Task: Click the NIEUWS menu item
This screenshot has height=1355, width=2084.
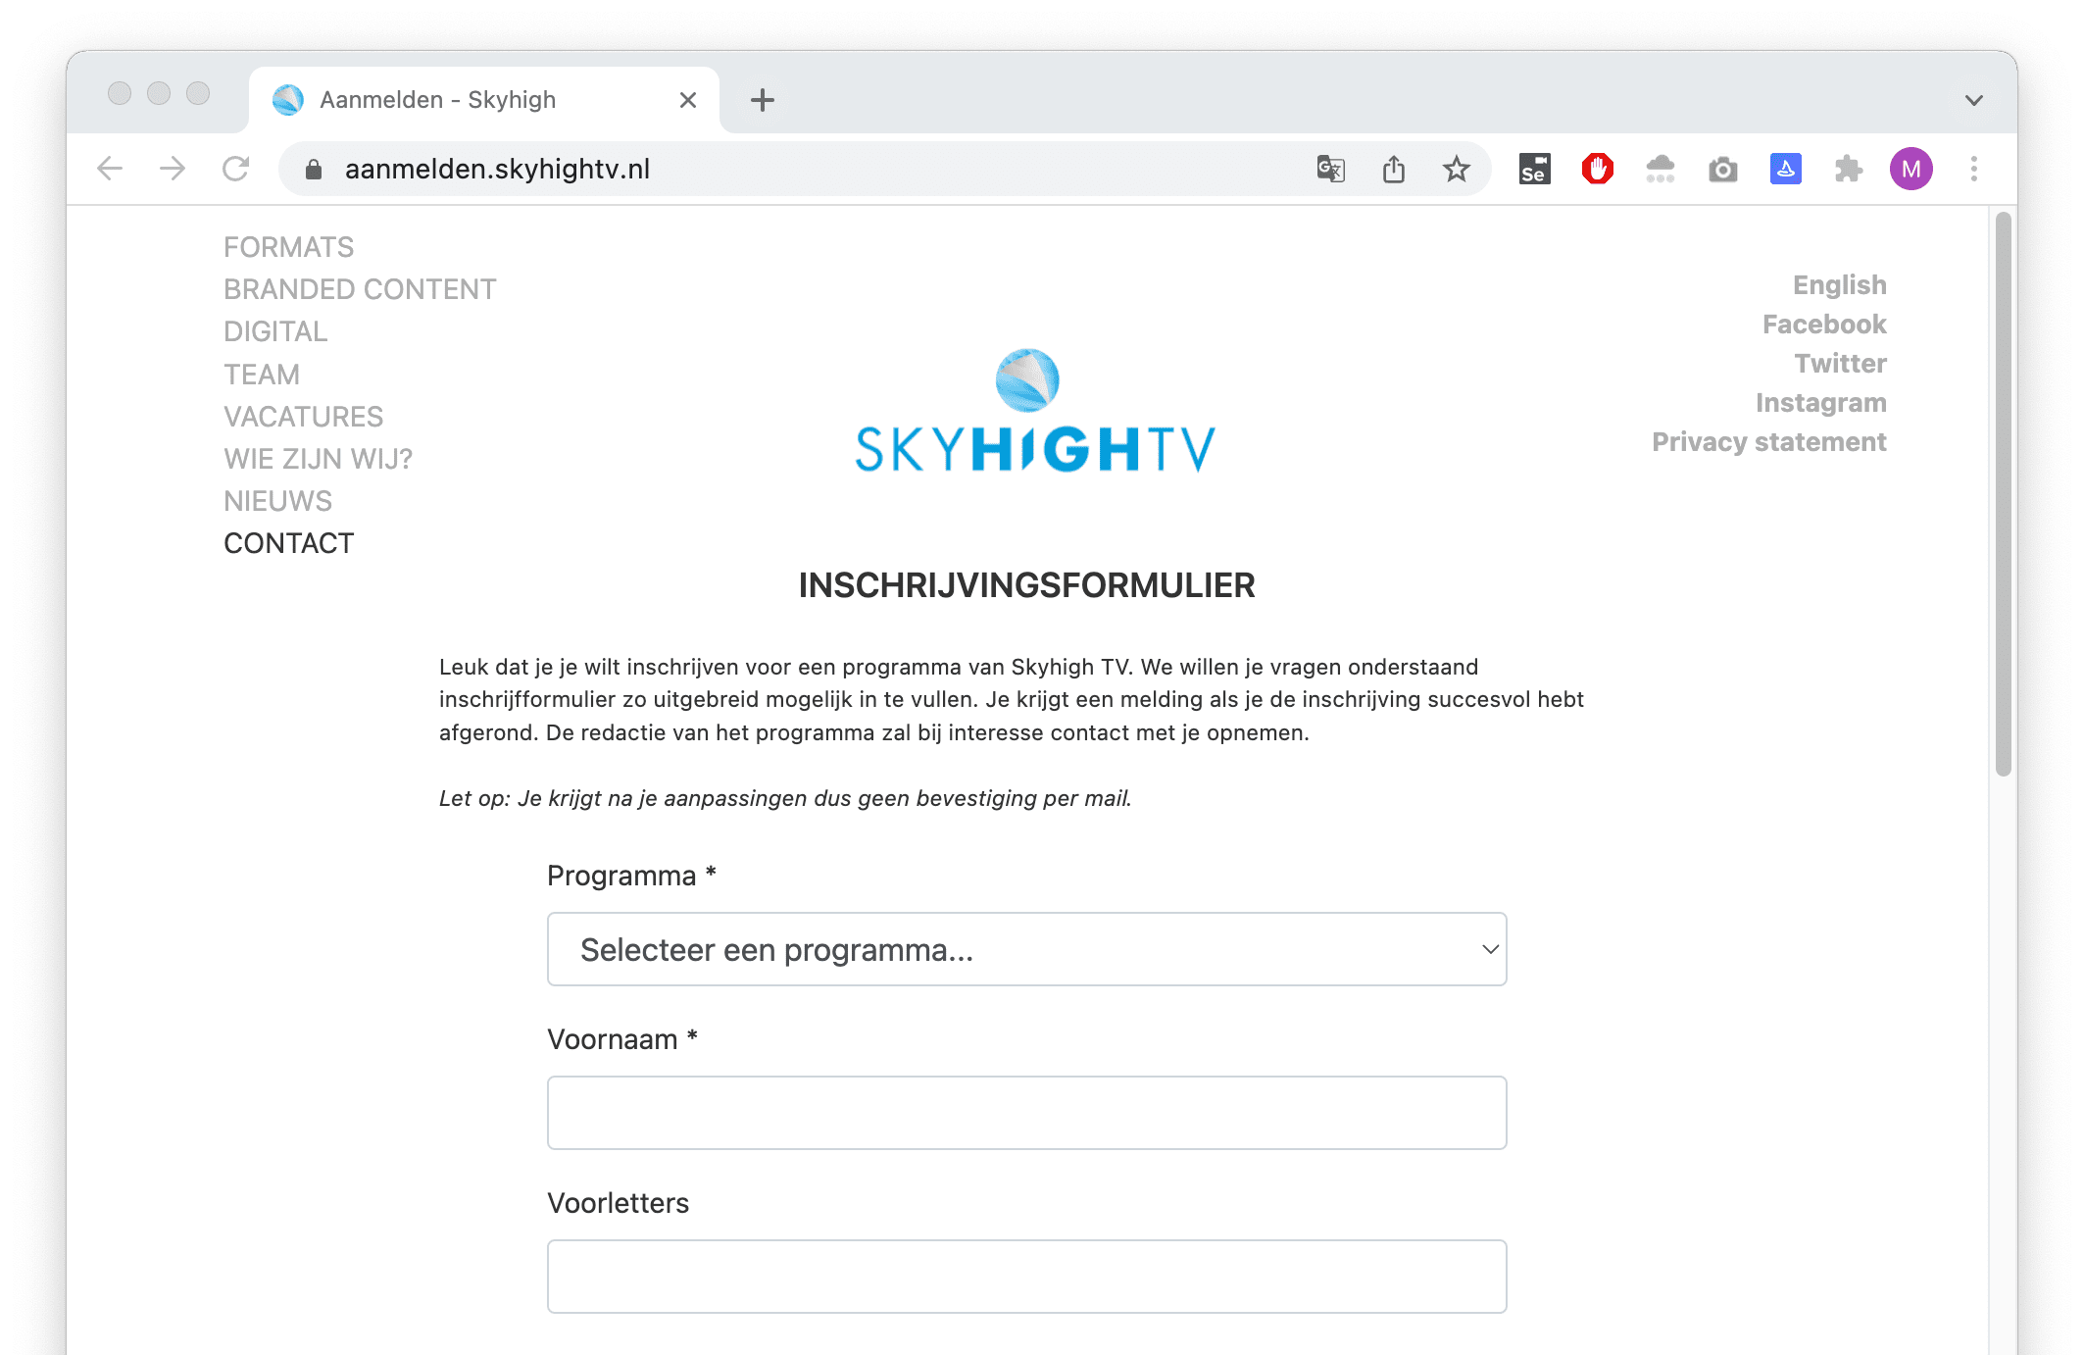Action: tap(278, 500)
